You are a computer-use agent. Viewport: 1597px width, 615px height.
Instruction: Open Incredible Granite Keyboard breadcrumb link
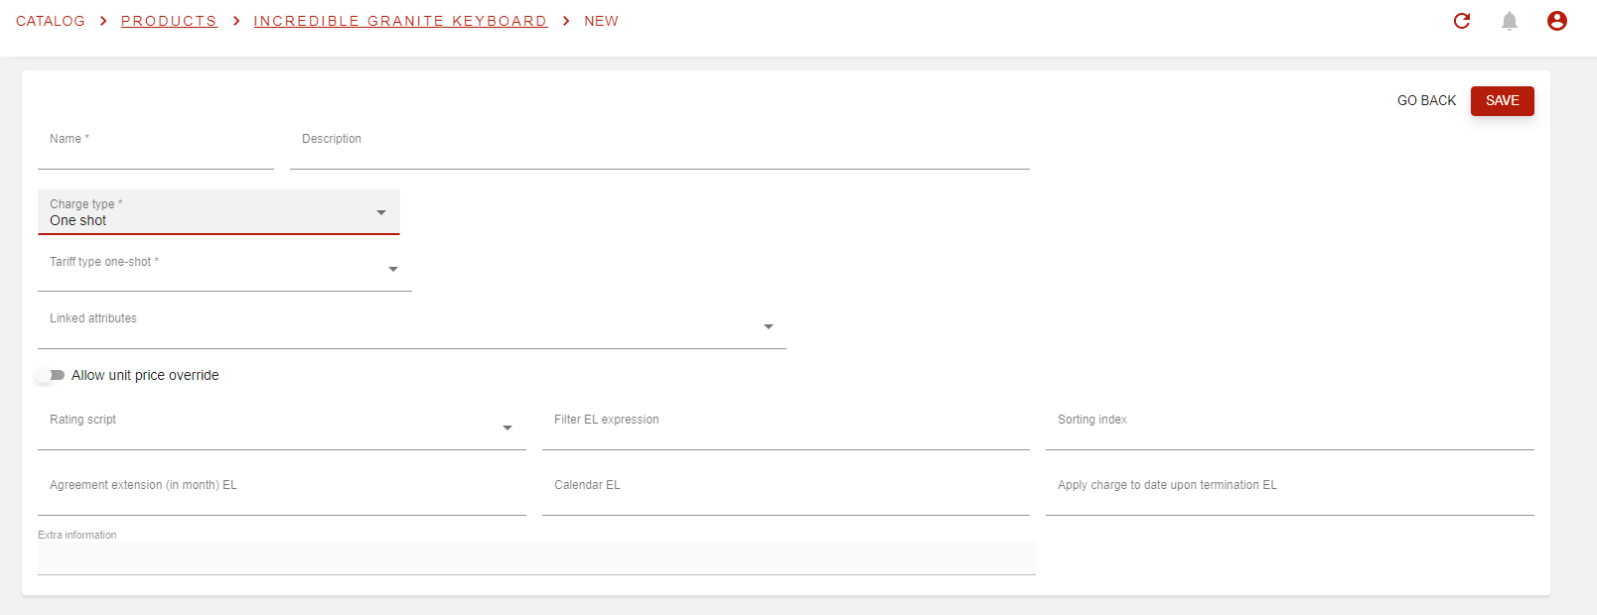click(x=400, y=21)
